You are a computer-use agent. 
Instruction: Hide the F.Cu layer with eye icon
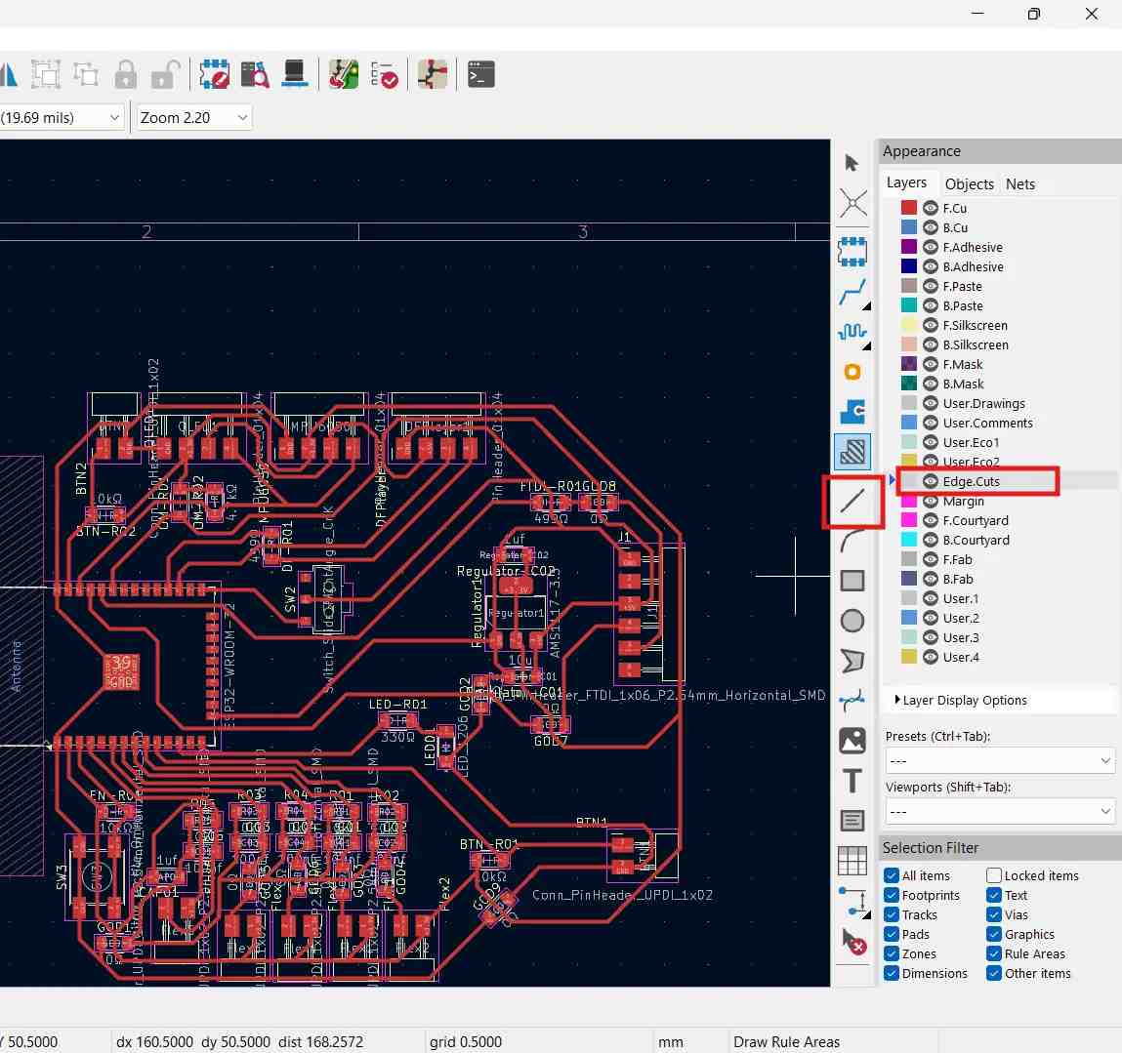click(x=931, y=208)
